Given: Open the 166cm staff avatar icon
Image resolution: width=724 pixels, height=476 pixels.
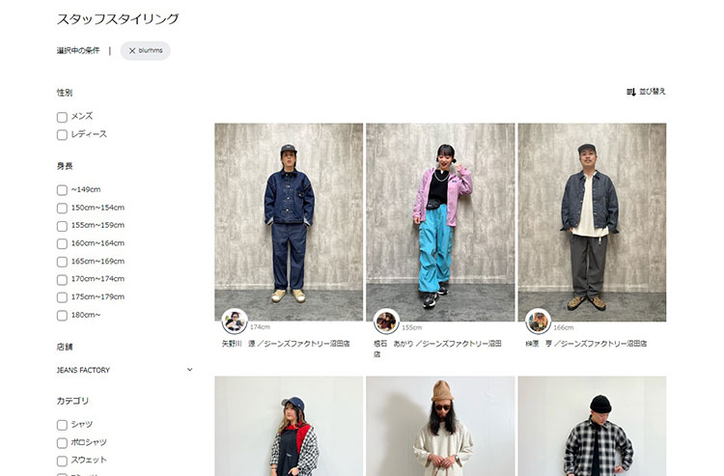Looking at the screenshot, I should tap(538, 322).
